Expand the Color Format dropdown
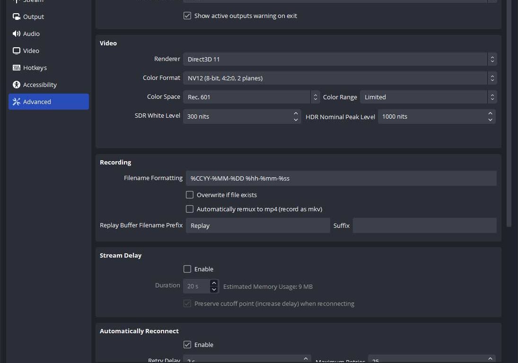Screen dimensions: 518x363 click(x=339, y=78)
